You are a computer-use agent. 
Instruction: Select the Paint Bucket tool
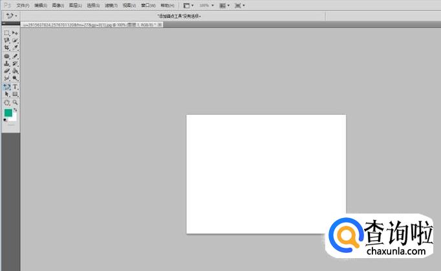click(x=15, y=71)
